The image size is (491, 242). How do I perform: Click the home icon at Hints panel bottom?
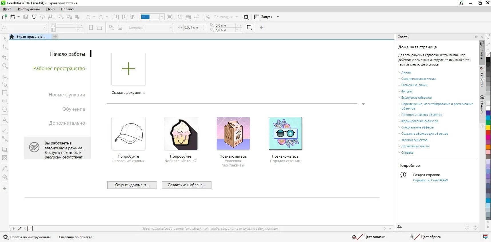(x=400, y=228)
